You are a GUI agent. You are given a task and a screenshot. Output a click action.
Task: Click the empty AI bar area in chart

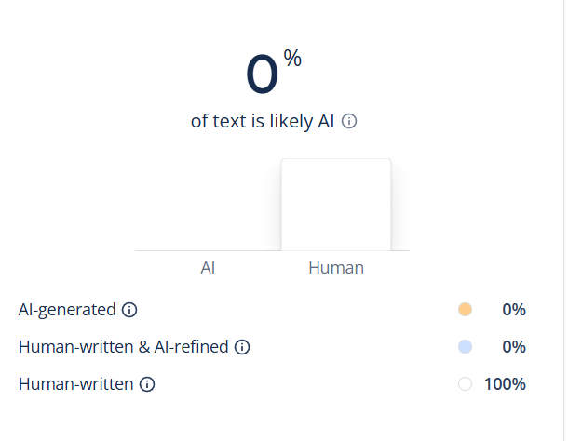(208, 205)
